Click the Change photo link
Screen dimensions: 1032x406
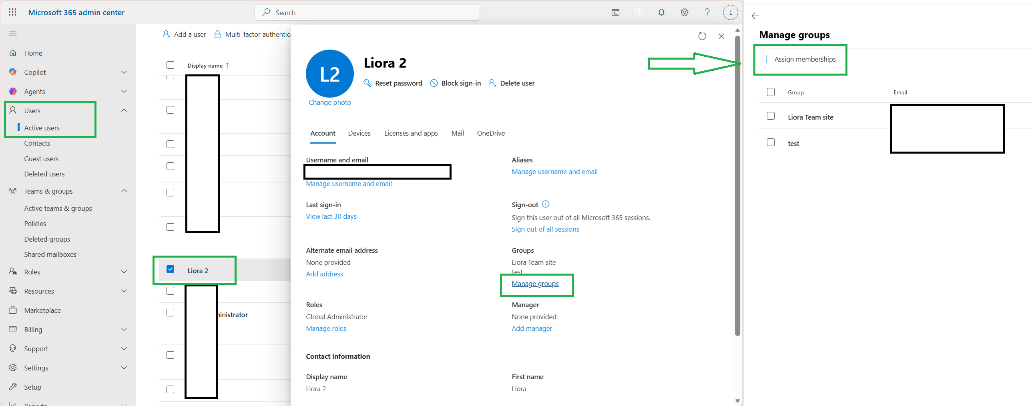click(330, 102)
